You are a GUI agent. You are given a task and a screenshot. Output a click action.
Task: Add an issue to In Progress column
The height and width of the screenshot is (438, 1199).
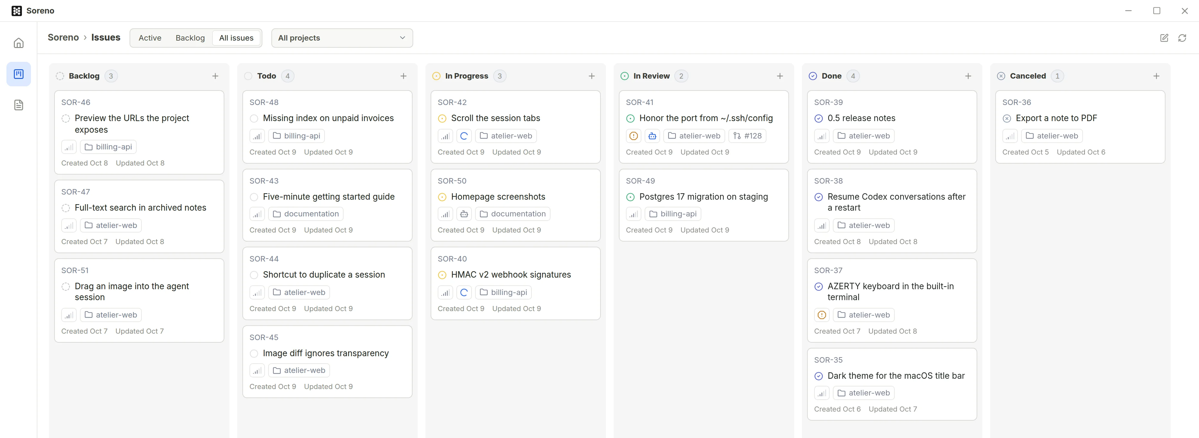(x=591, y=76)
